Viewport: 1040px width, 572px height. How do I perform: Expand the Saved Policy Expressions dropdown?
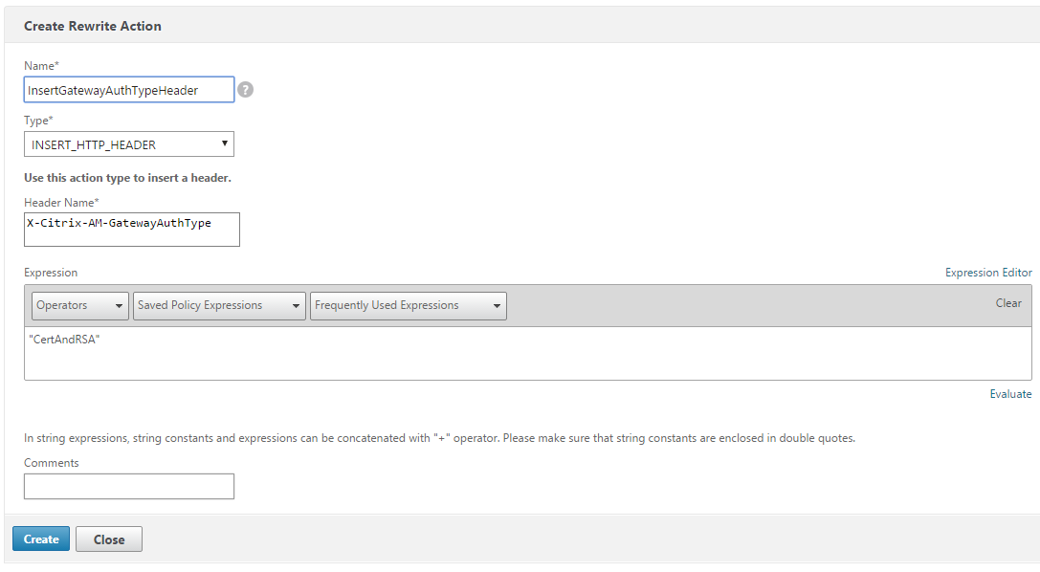pos(219,306)
